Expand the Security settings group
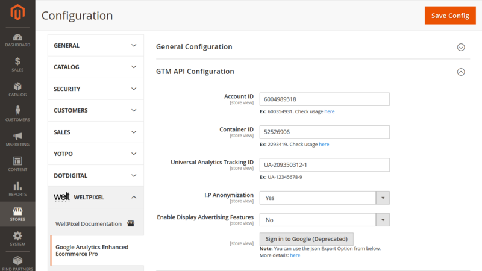The width and height of the screenshot is (482, 271). pos(96,89)
